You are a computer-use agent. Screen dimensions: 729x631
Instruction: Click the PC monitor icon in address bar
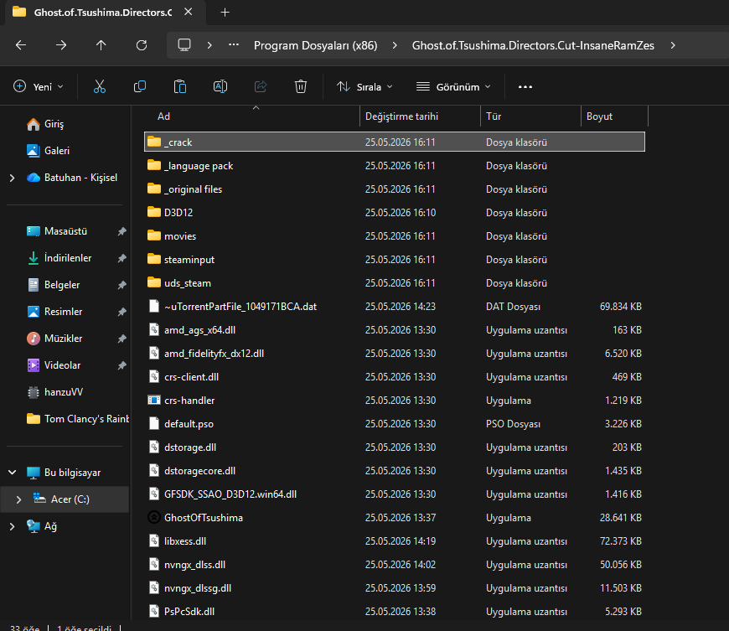tap(184, 45)
